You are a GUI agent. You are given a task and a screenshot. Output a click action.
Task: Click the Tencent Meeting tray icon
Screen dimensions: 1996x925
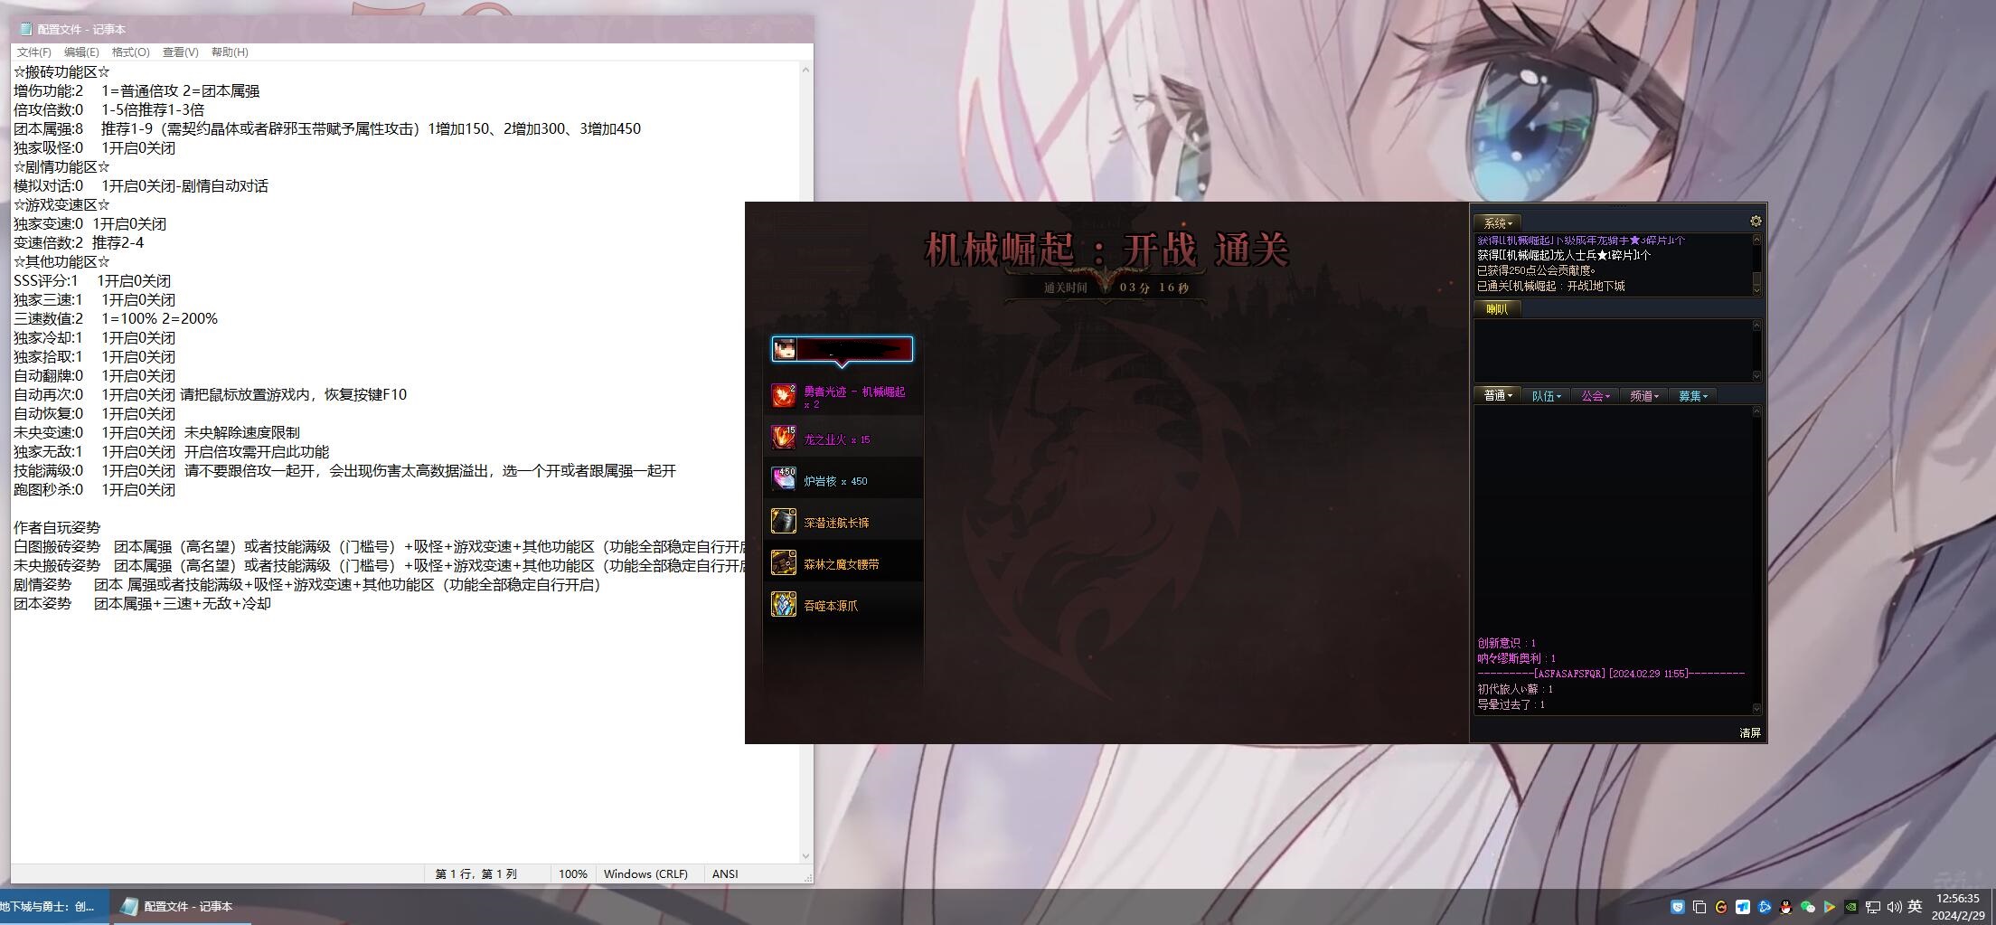point(1742,907)
